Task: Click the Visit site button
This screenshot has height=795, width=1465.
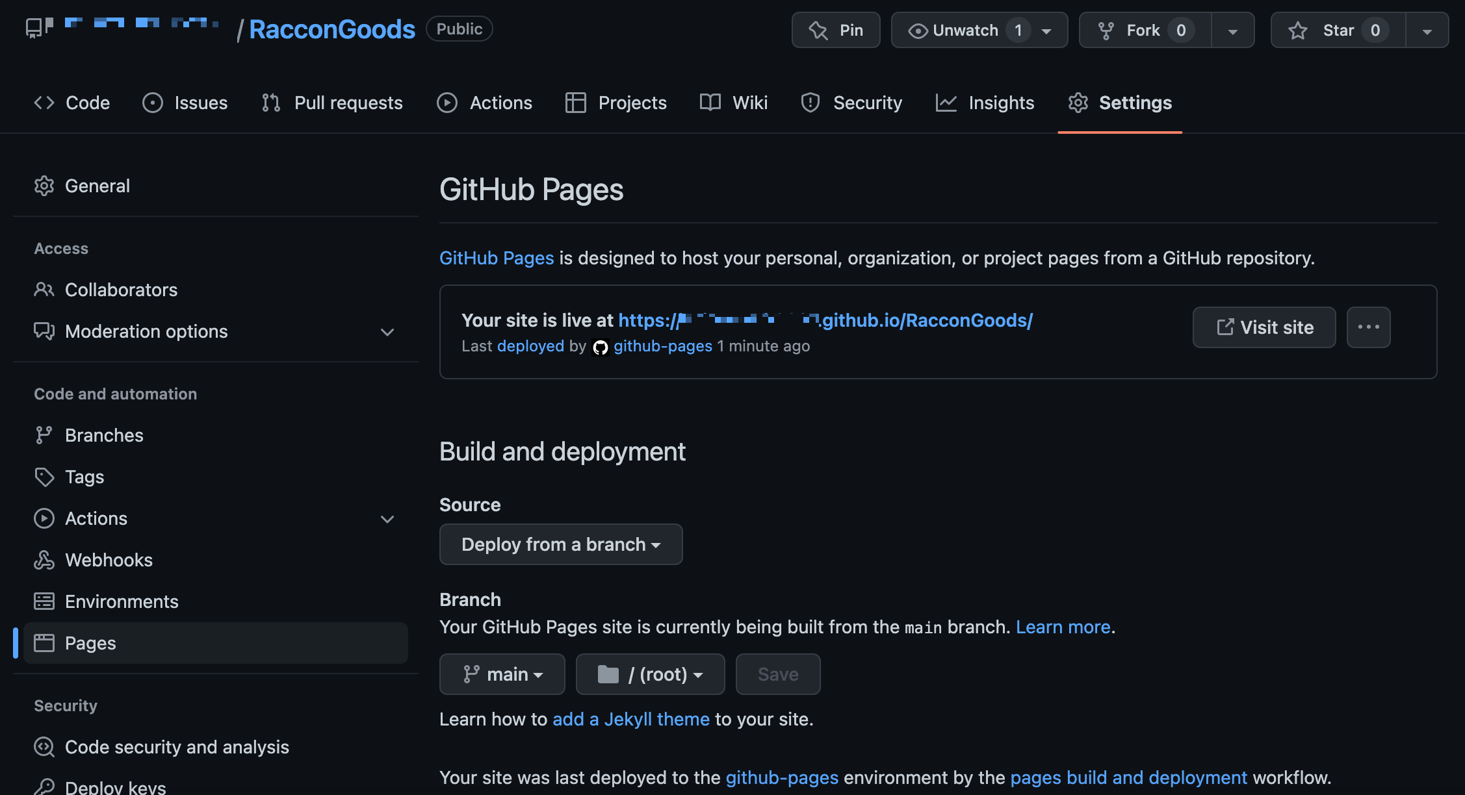Action: click(1264, 327)
